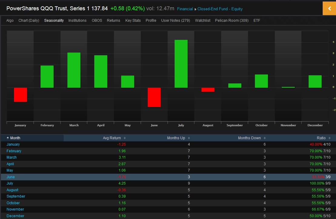Click the 40.00% 4/10 ratio cell
This screenshot has height=219, width=336.
click(320, 144)
